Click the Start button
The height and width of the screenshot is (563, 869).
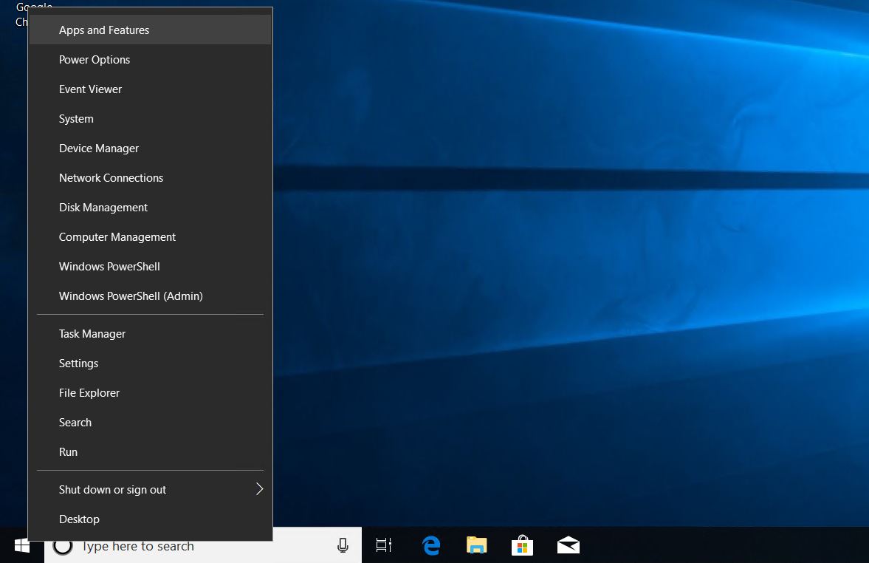coord(21,545)
